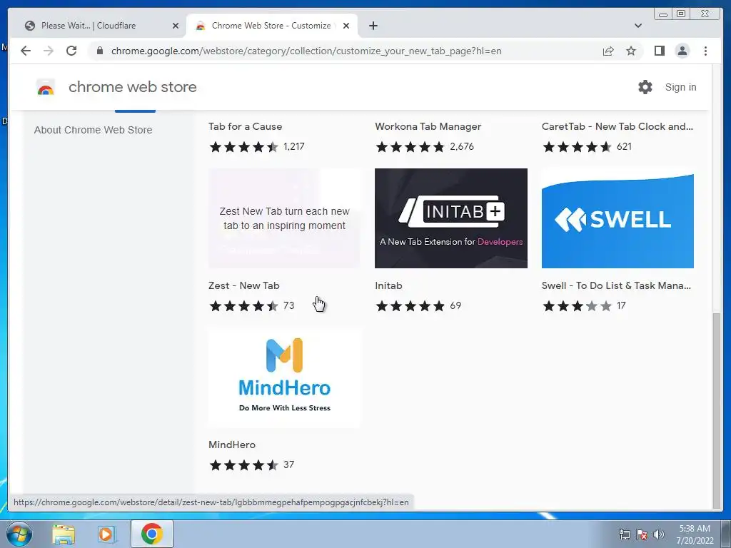Screen dimensions: 731x548
Task: Select the Chrome Web Store tab
Action: 272,26
